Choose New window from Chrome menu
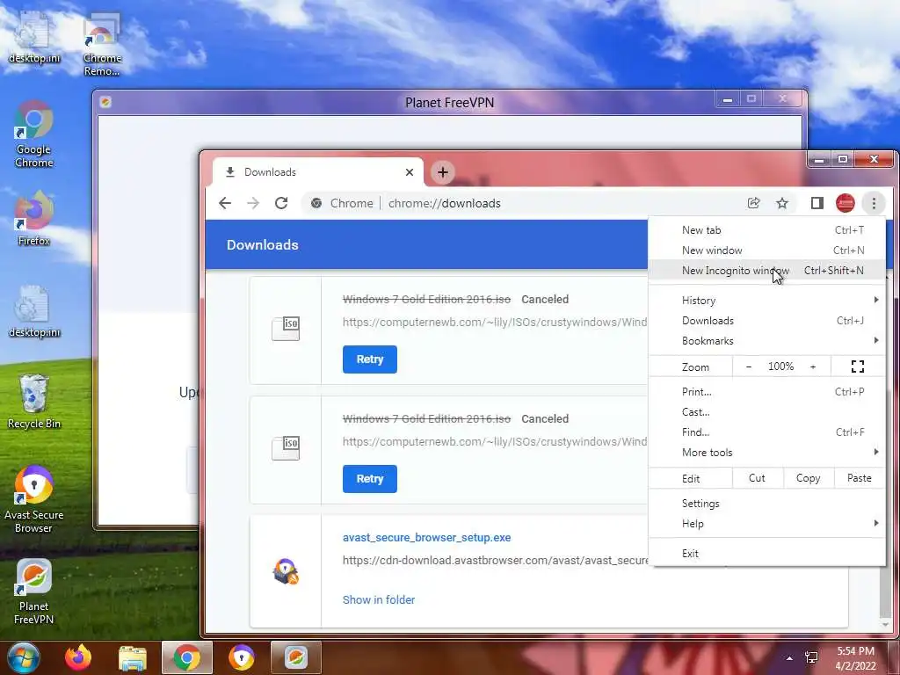900x675 pixels. click(766, 250)
